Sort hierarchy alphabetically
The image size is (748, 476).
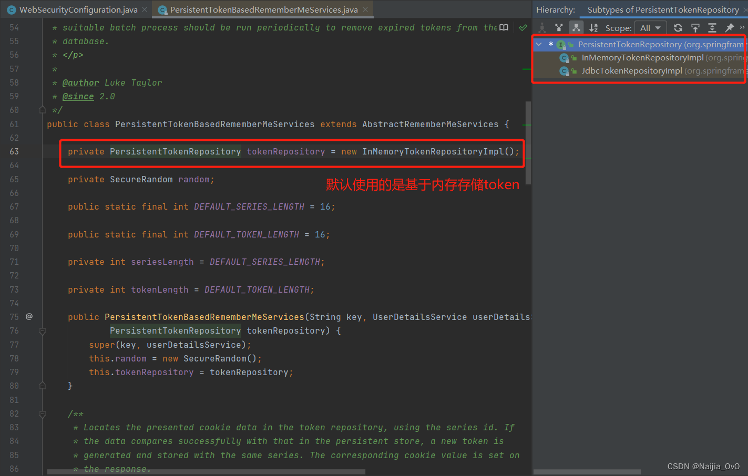(593, 28)
